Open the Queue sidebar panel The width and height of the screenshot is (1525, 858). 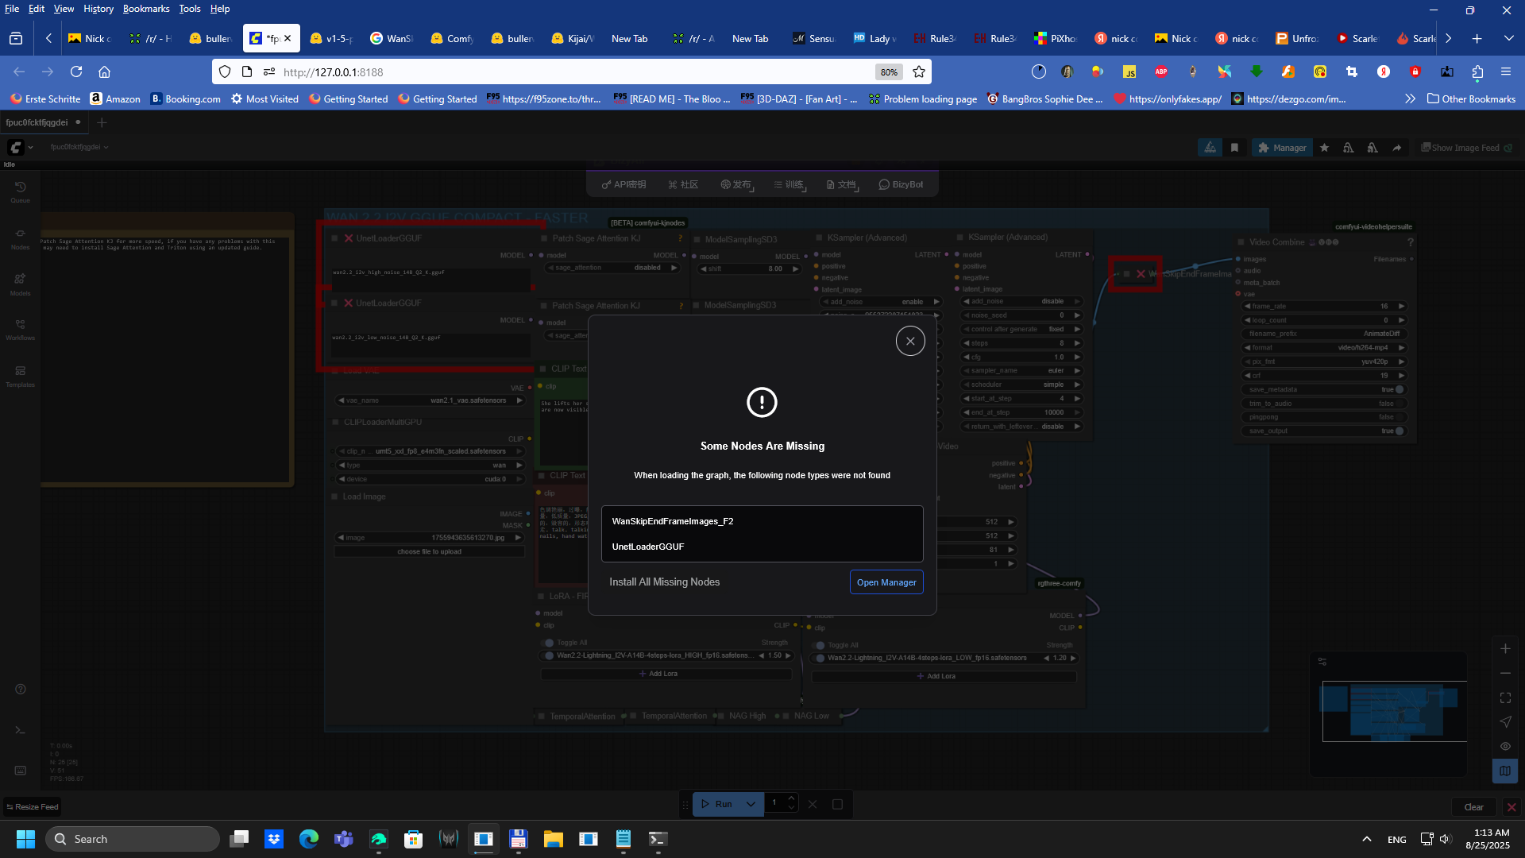[20, 191]
